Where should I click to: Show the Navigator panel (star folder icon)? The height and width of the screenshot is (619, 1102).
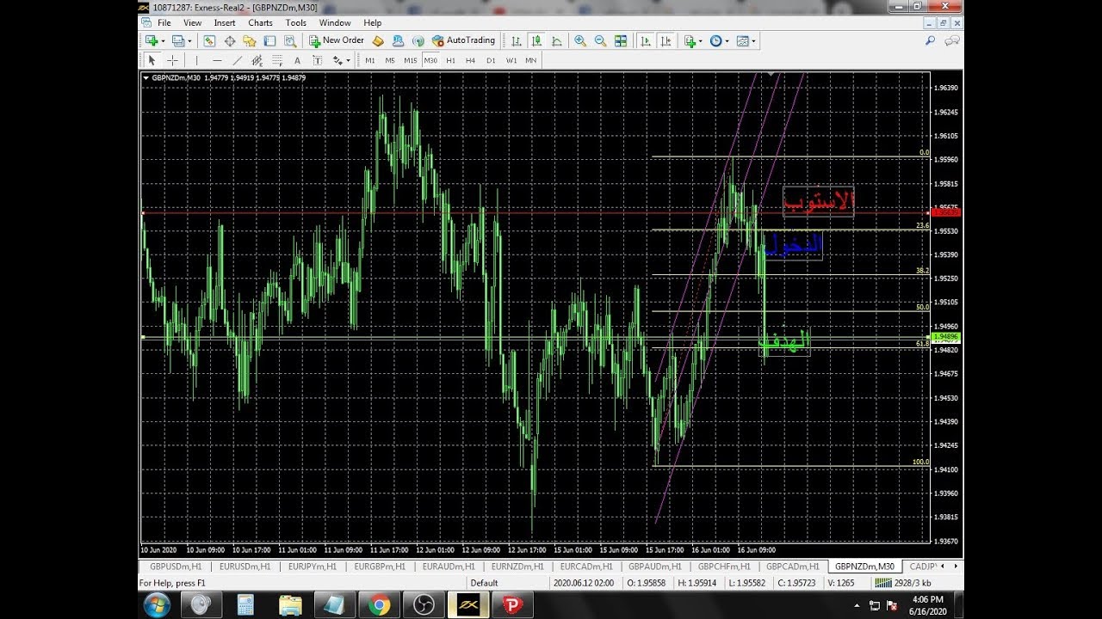(250, 40)
